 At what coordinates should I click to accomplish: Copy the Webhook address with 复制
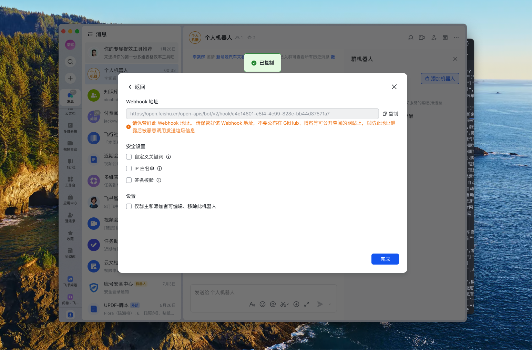[390, 114]
